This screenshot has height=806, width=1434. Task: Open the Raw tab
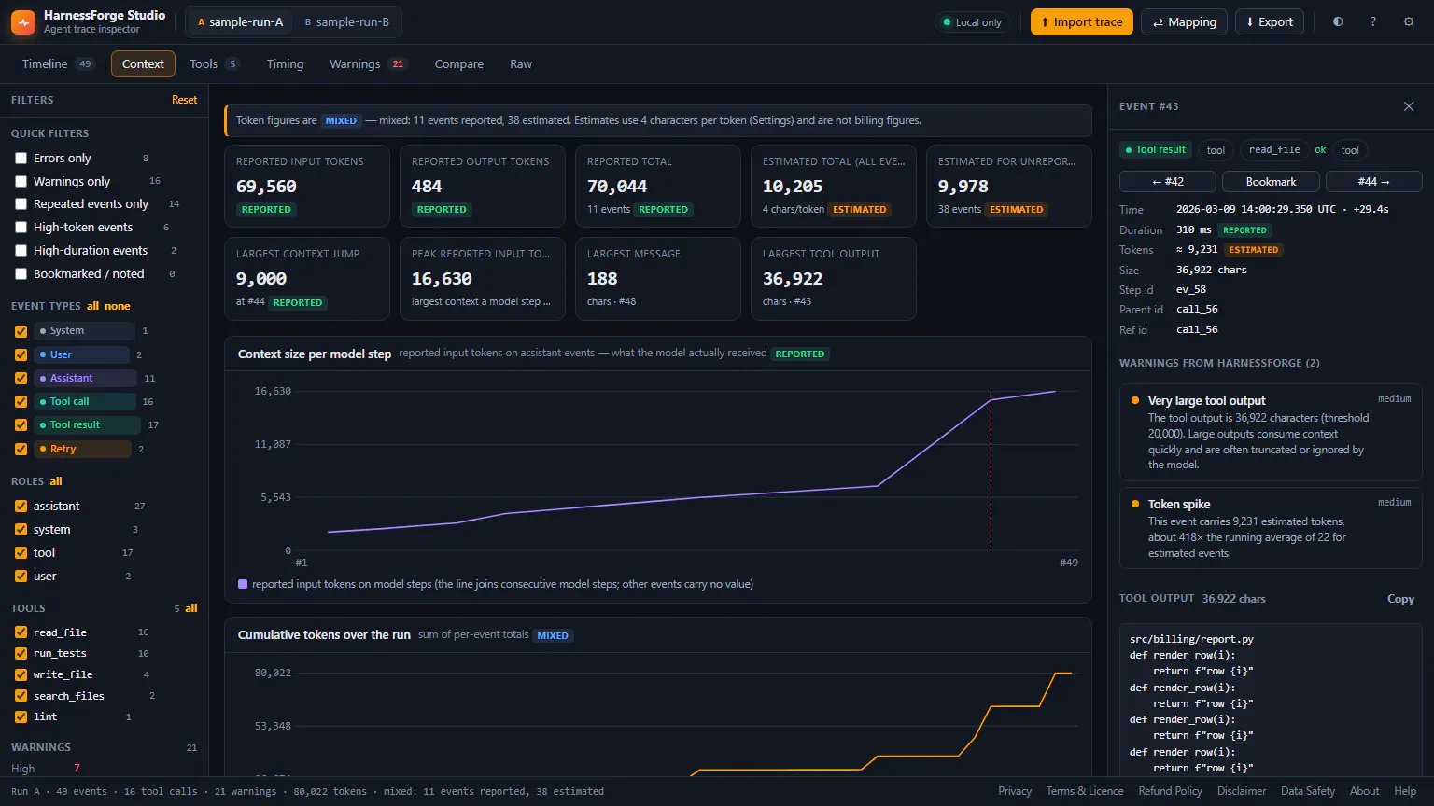coord(521,63)
